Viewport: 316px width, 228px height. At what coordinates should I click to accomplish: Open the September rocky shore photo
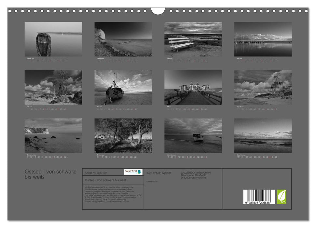coord(53,135)
